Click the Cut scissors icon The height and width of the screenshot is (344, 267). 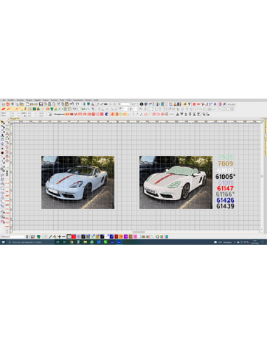(59, 104)
